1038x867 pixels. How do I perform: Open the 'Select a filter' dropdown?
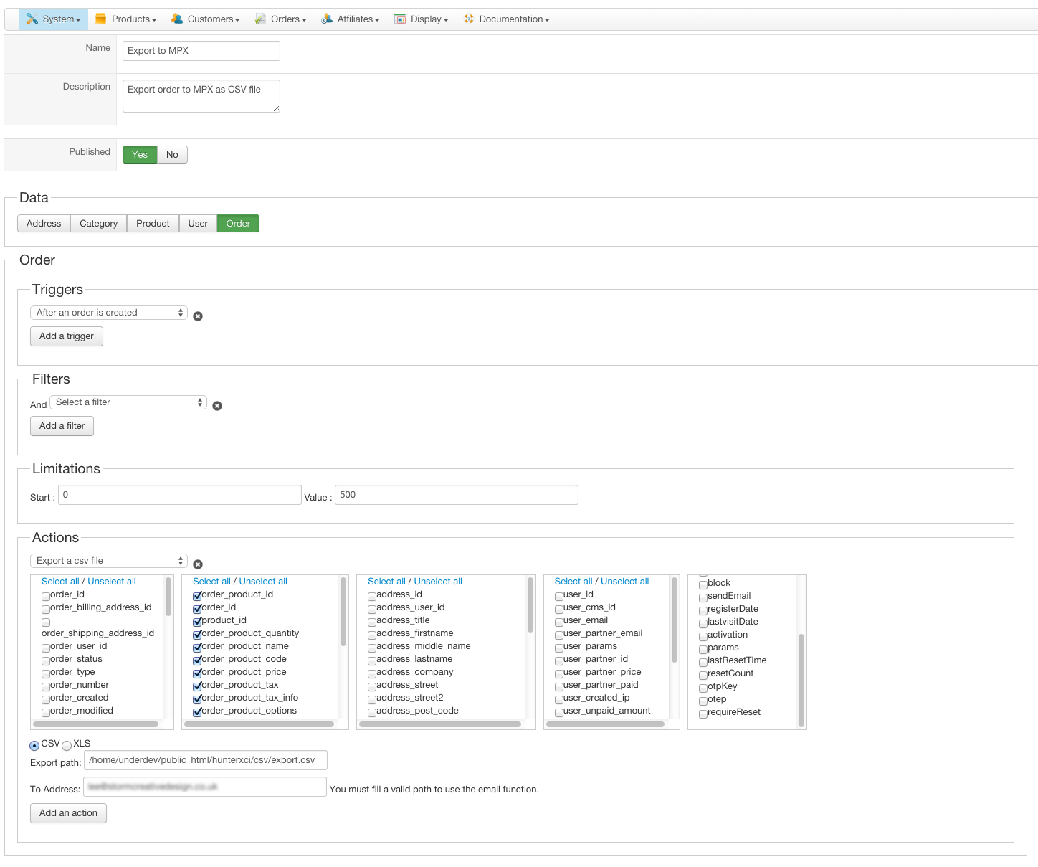coord(128,402)
